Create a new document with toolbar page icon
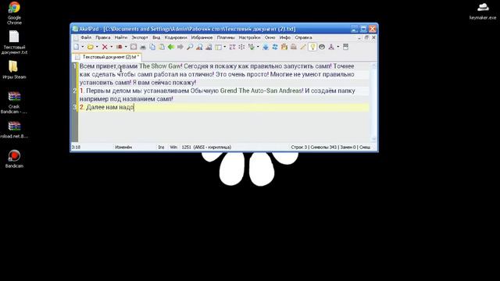This screenshot has width=500, height=281. (77, 47)
